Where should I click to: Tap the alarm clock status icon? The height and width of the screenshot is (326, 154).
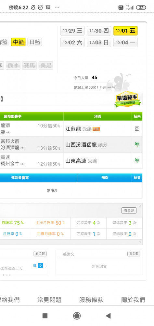tap(40, 8)
